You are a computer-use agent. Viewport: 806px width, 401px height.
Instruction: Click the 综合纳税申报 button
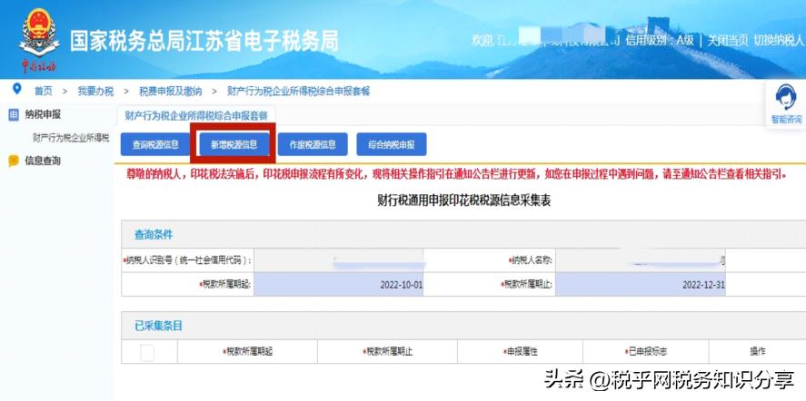click(x=391, y=144)
